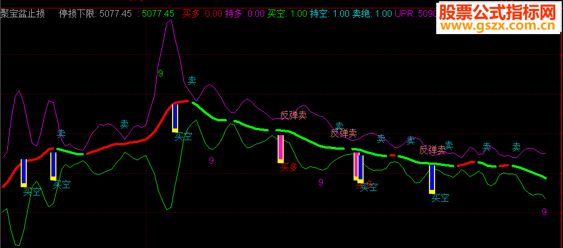Select the rightmost 反弹卖 label
563x248 pixels.
point(433,150)
